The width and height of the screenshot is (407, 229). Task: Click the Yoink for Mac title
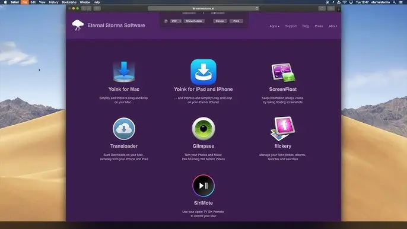[124, 89]
